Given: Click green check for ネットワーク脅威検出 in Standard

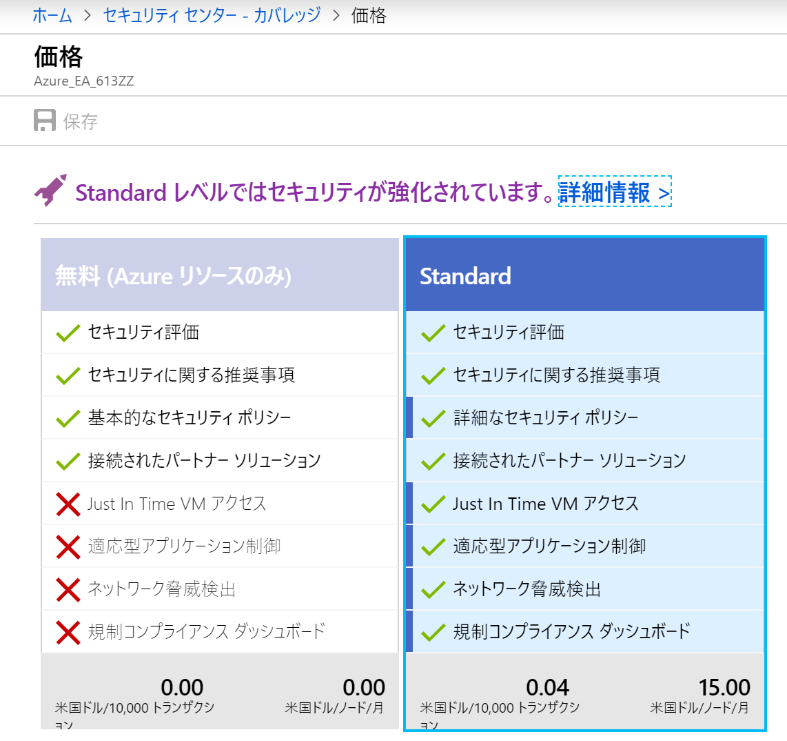Looking at the screenshot, I should pyautogui.click(x=433, y=589).
